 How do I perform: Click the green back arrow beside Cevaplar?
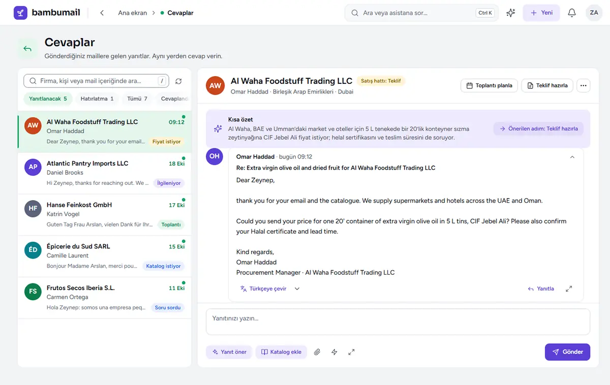click(27, 49)
